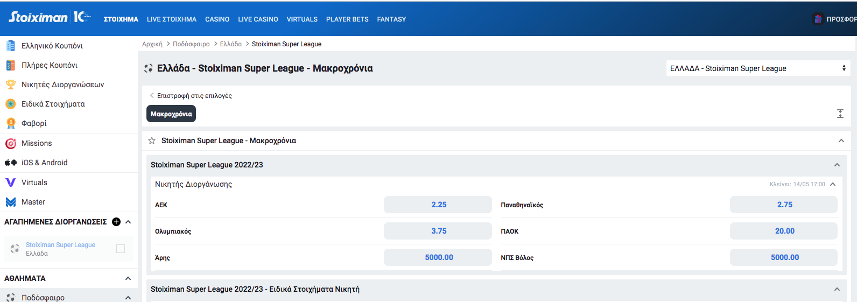Viewport: 857px width, 302px height.
Task: Click the back arrow before Επιστροφή στις επιλογές
Action: coord(152,95)
